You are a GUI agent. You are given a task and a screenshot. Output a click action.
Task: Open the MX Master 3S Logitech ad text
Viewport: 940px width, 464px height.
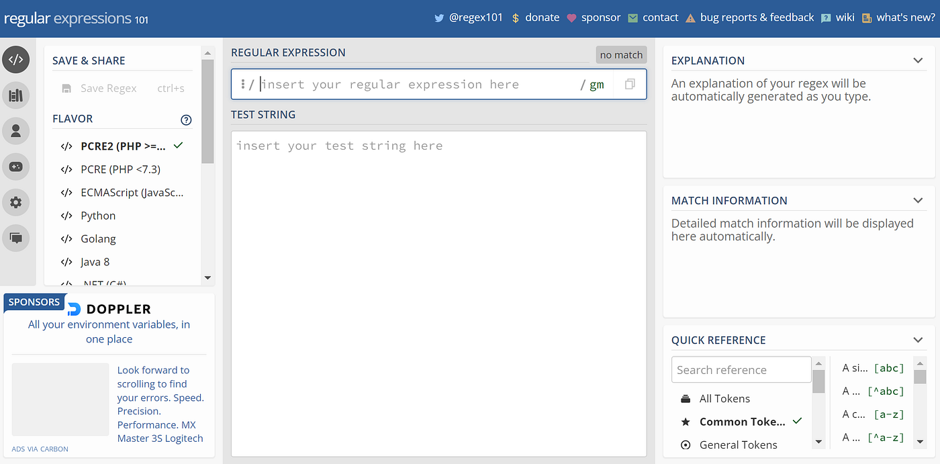pyautogui.click(x=160, y=404)
